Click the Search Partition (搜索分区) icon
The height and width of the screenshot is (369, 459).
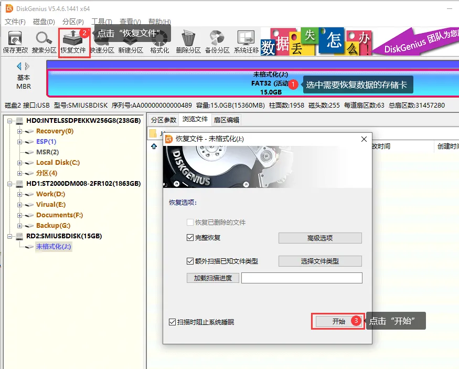tap(44, 42)
